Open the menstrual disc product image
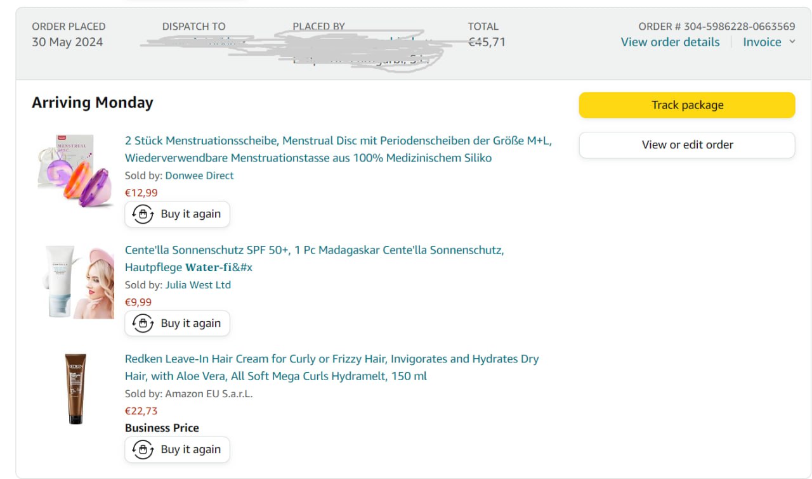 pos(75,170)
